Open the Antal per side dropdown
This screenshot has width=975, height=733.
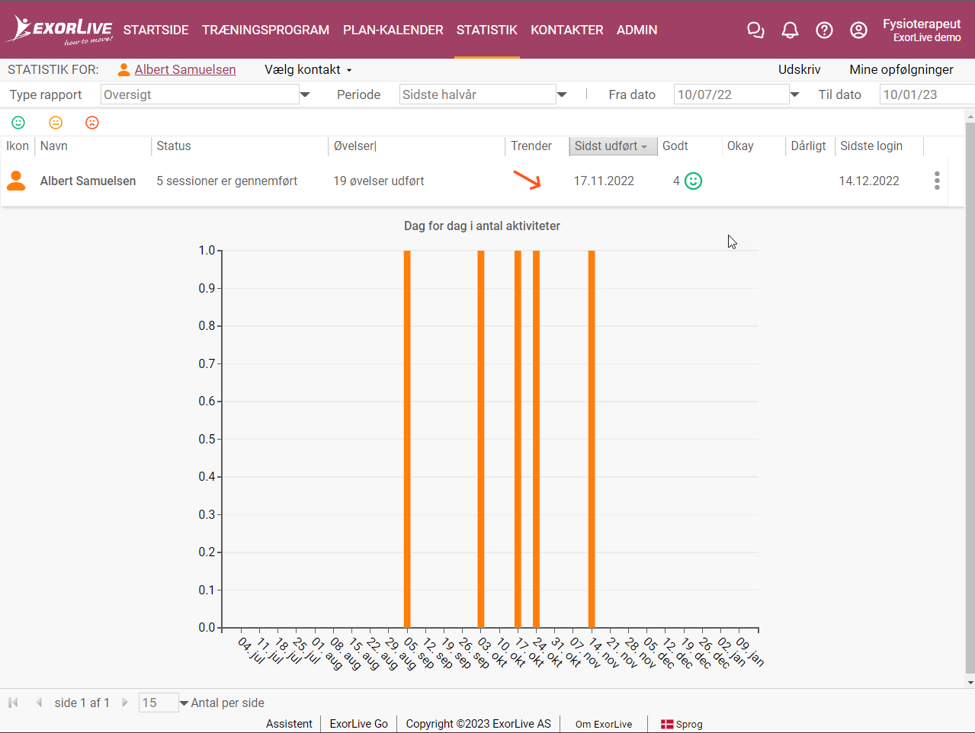click(184, 703)
